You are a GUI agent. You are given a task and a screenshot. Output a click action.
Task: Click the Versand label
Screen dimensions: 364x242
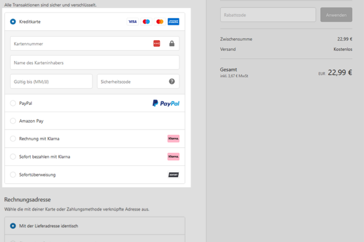[x=228, y=49]
